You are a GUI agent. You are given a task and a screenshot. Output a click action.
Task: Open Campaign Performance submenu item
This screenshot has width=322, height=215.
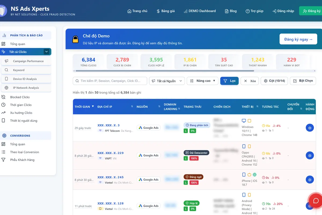(x=26, y=61)
